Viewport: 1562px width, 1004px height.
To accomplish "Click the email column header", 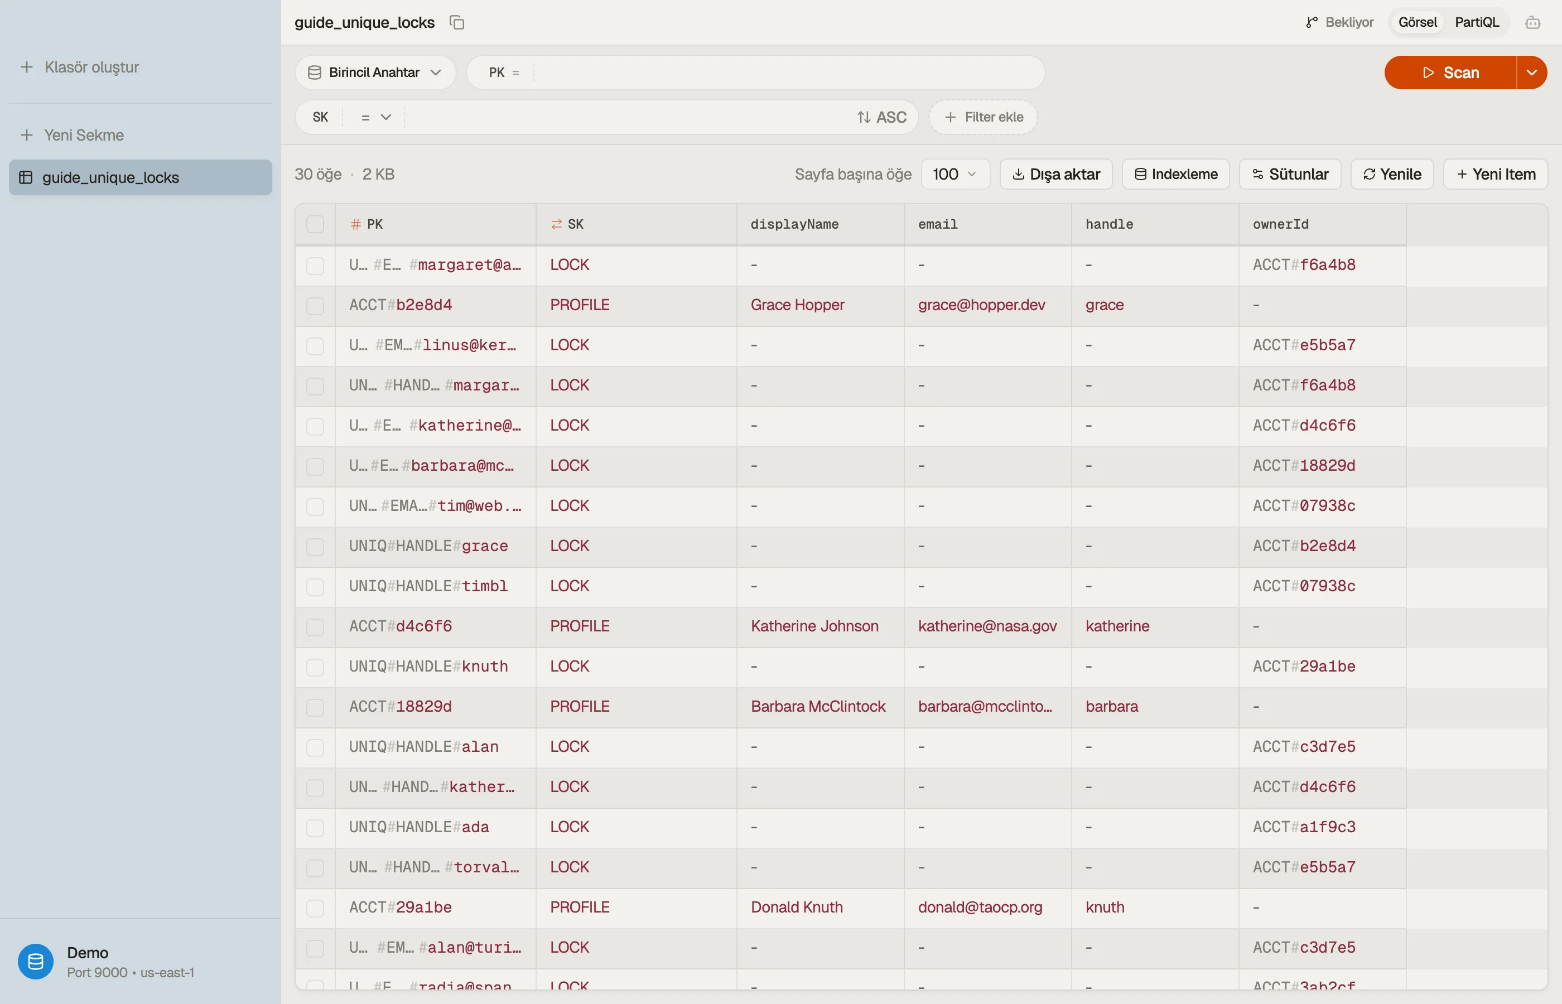I will pos(987,224).
